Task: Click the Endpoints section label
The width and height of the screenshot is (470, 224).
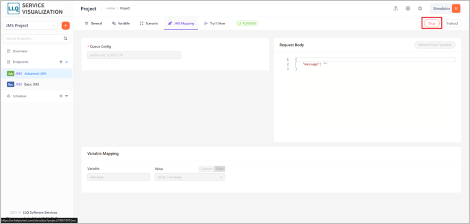Action: 20,62
